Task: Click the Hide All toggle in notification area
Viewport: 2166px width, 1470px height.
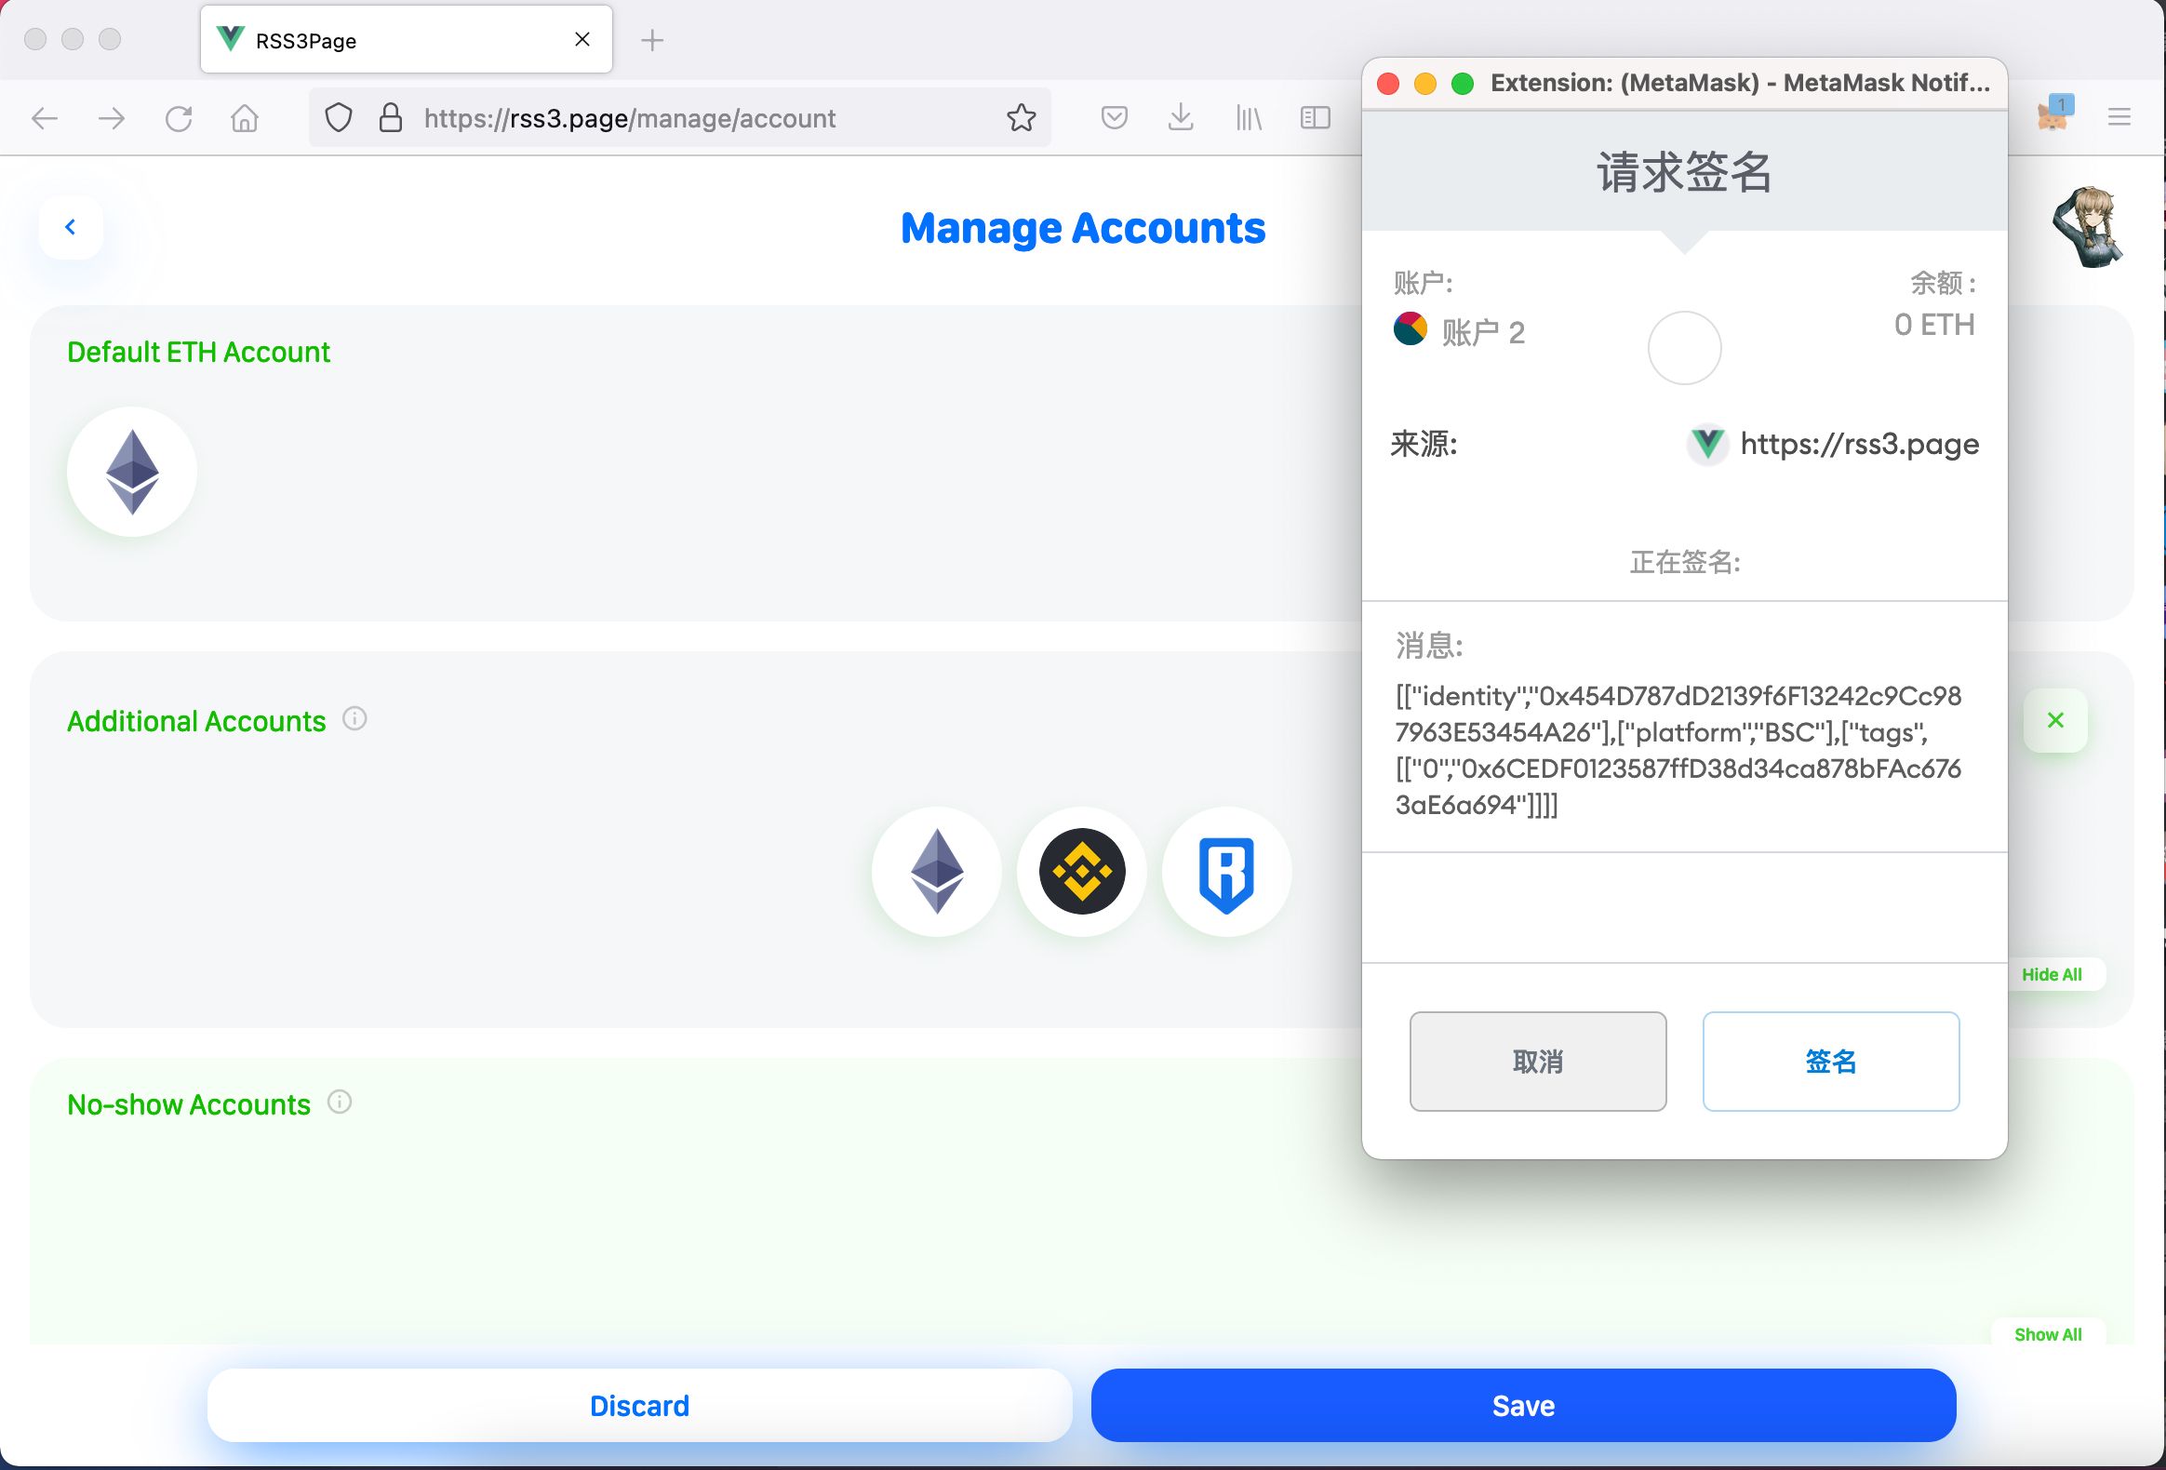Action: tap(2052, 974)
